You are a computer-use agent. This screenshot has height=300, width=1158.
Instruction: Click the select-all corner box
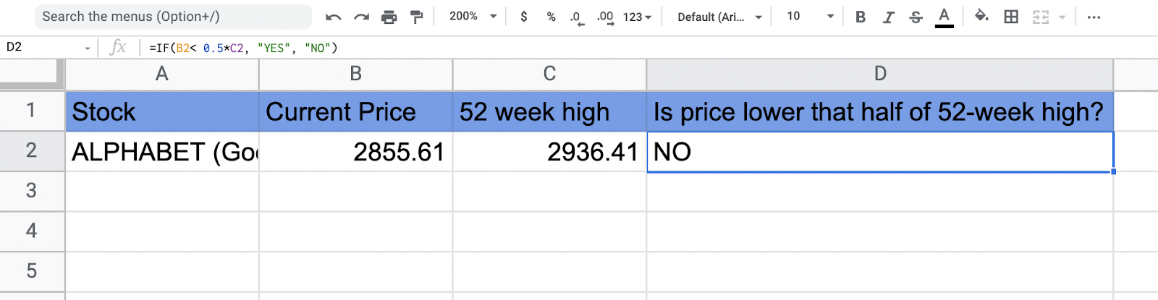(x=32, y=74)
